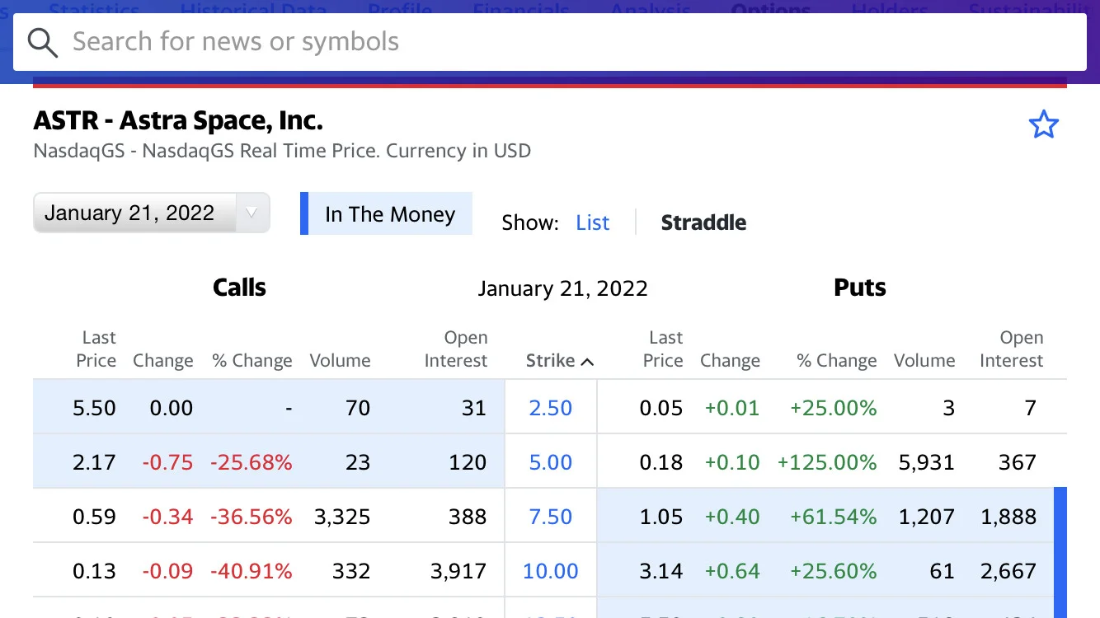Open the Financials tab
The height and width of the screenshot is (618, 1100).
pyautogui.click(x=521, y=10)
